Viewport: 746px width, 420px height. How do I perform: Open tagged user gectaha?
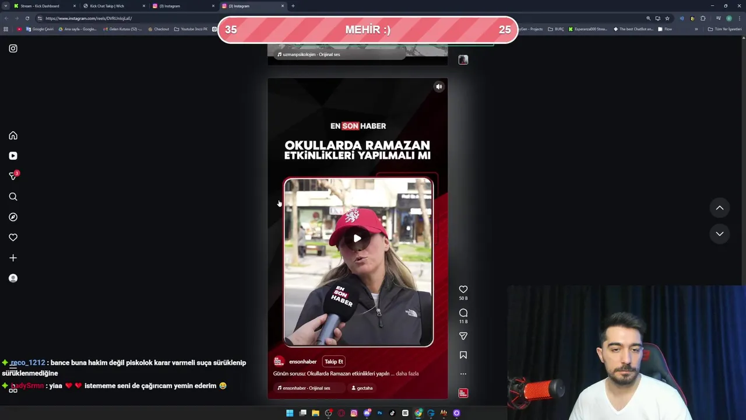[x=362, y=388]
